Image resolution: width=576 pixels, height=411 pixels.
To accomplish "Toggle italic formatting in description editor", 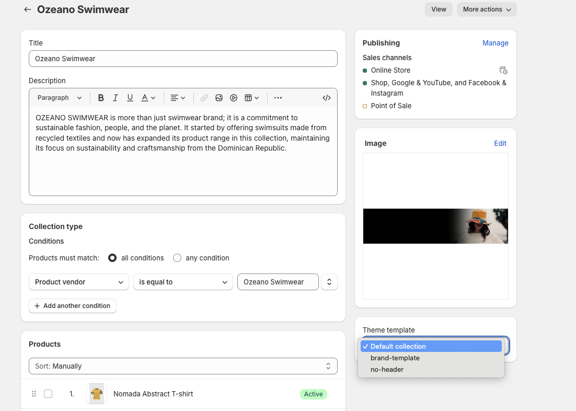I will pos(116,98).
